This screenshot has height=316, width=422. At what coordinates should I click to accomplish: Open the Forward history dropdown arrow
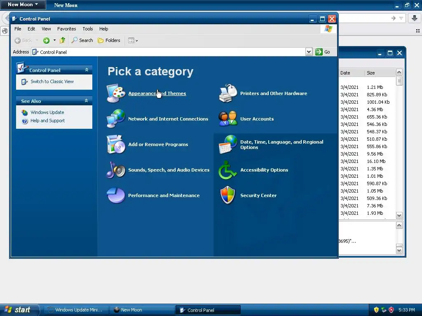coord(54,40)
